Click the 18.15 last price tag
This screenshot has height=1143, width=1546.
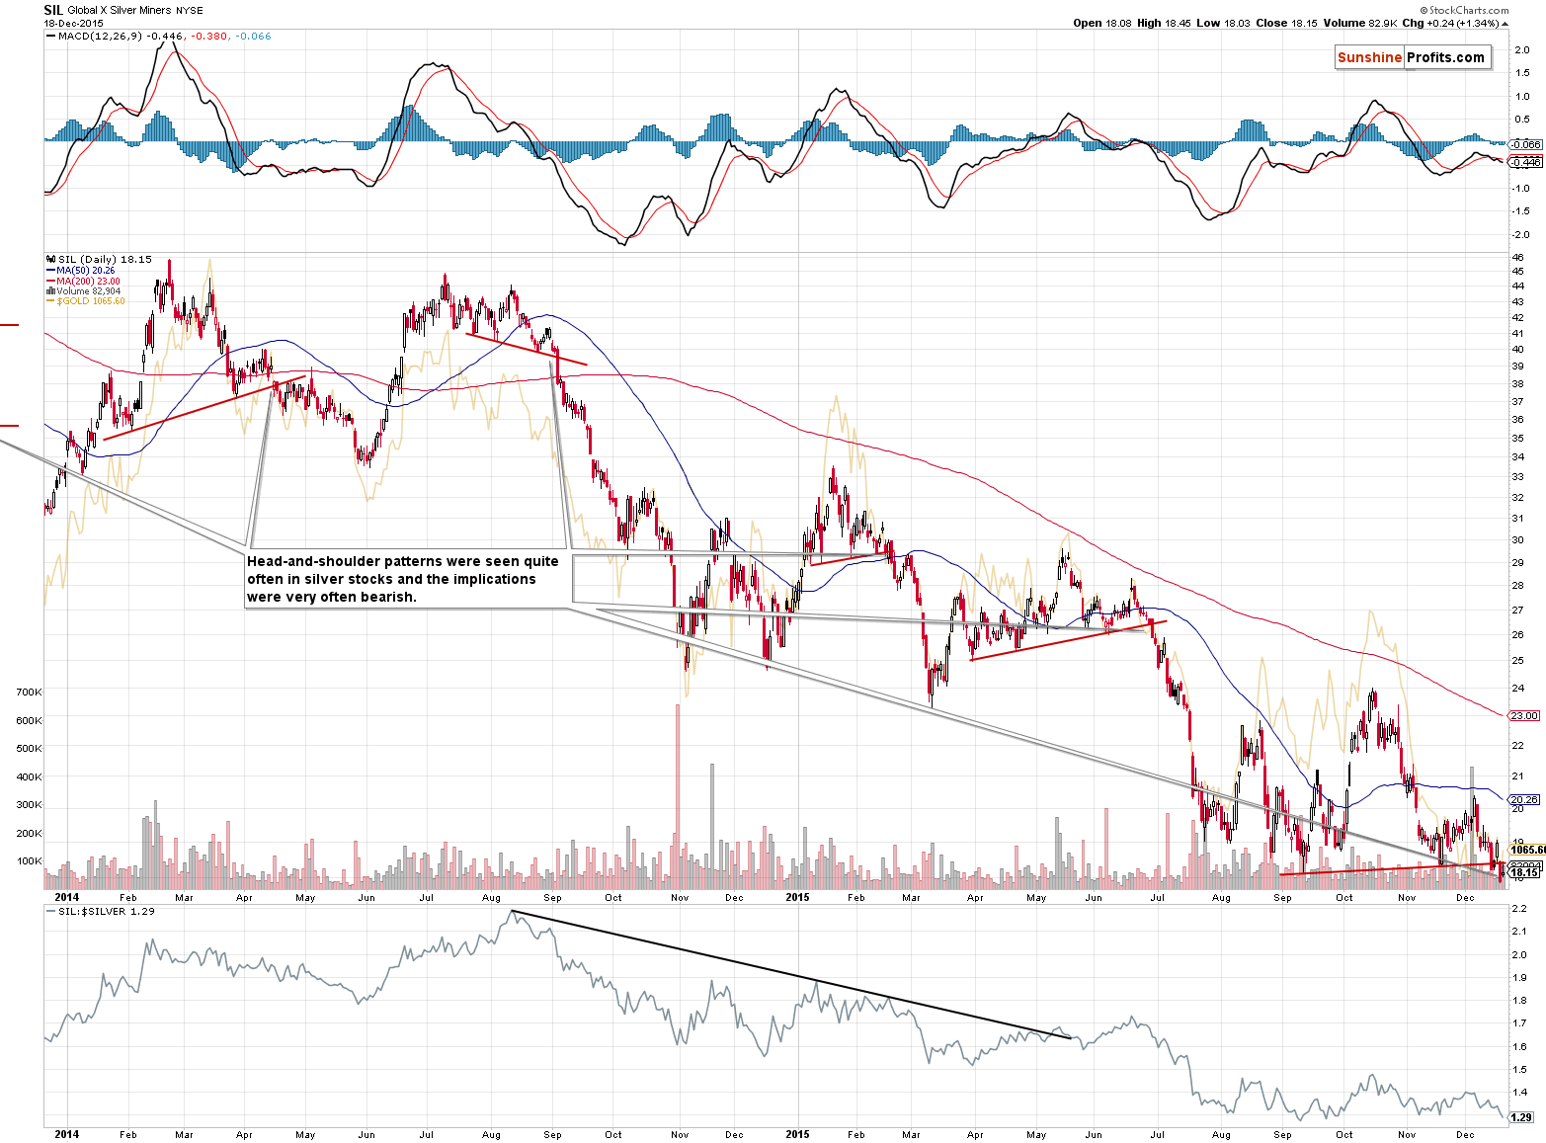click(x=1523, y=873)
